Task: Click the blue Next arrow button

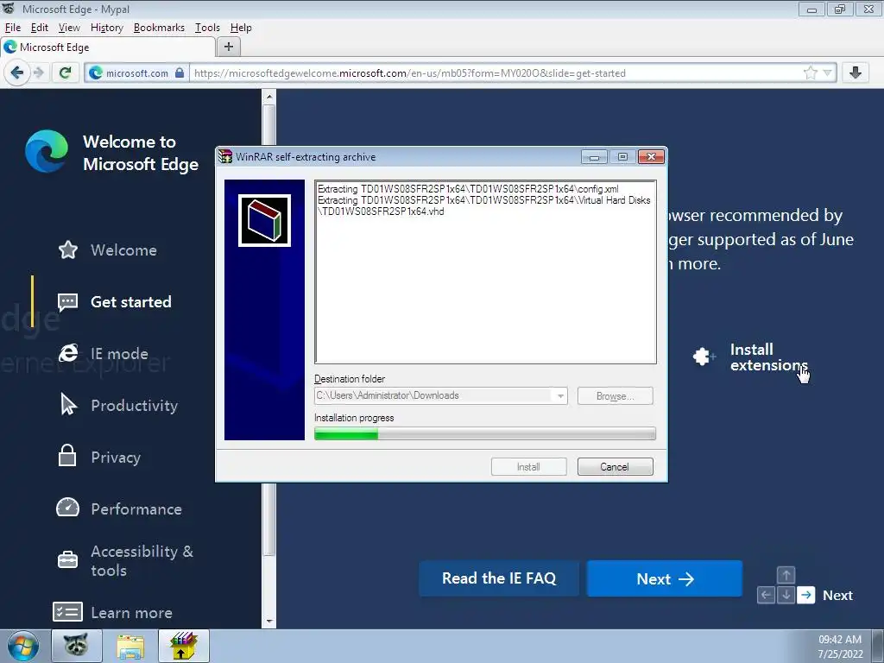Action: (x=665, y=578)
